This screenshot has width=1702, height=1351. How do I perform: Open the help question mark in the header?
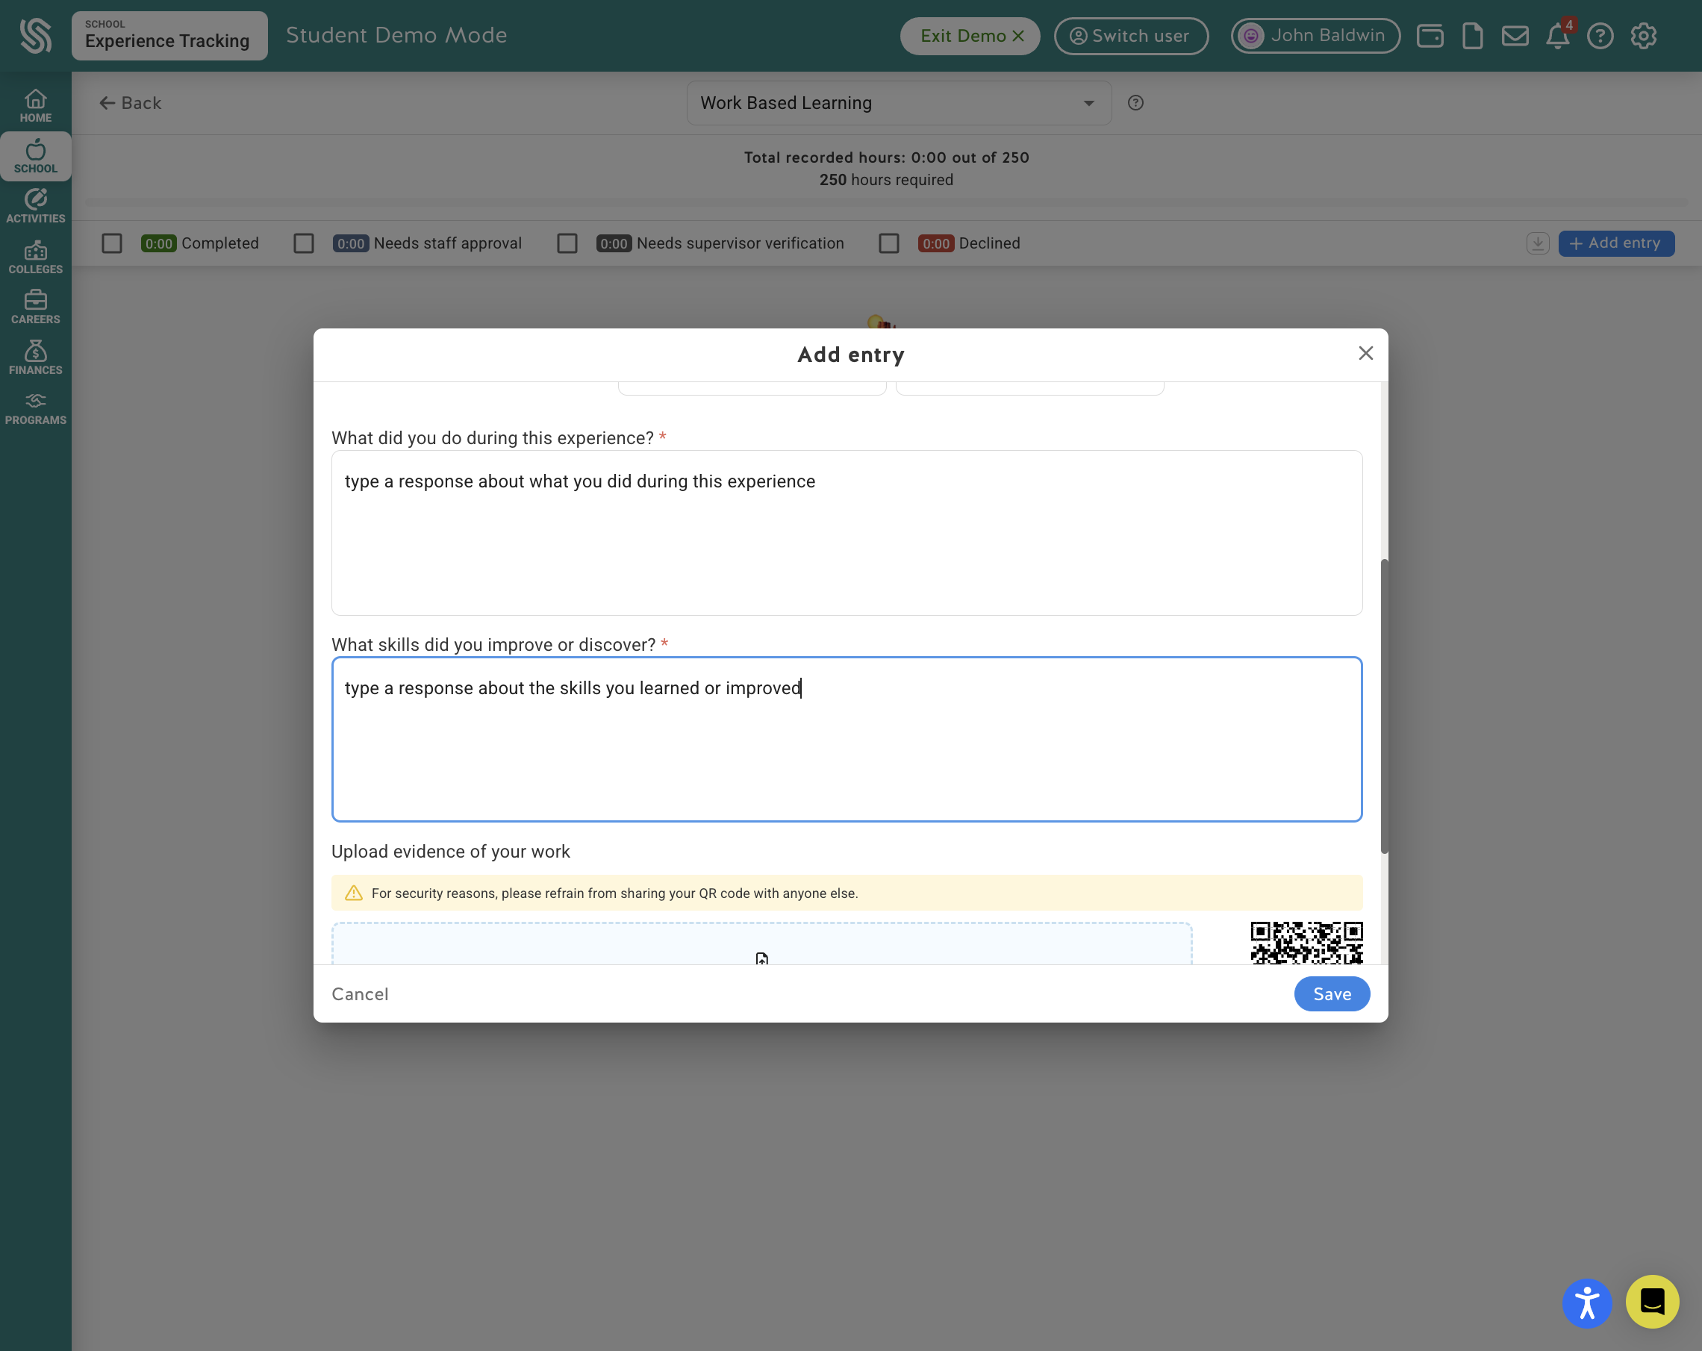[x=1600, y=36]
